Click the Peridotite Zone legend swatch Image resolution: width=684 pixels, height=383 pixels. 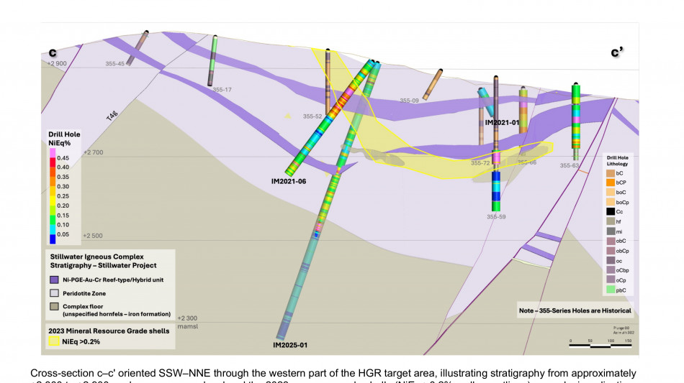pos(54,292)
